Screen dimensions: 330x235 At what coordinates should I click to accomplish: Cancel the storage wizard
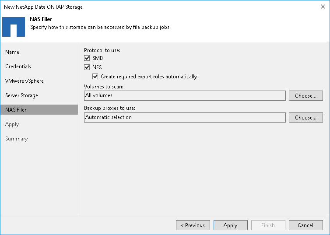[305, 225]
